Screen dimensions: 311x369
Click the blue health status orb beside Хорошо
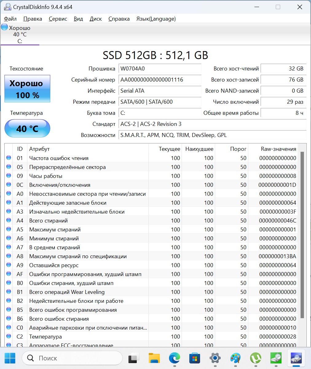(5, 27)
